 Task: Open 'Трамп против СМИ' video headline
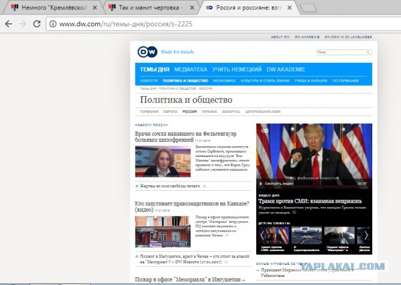[310, 201]
